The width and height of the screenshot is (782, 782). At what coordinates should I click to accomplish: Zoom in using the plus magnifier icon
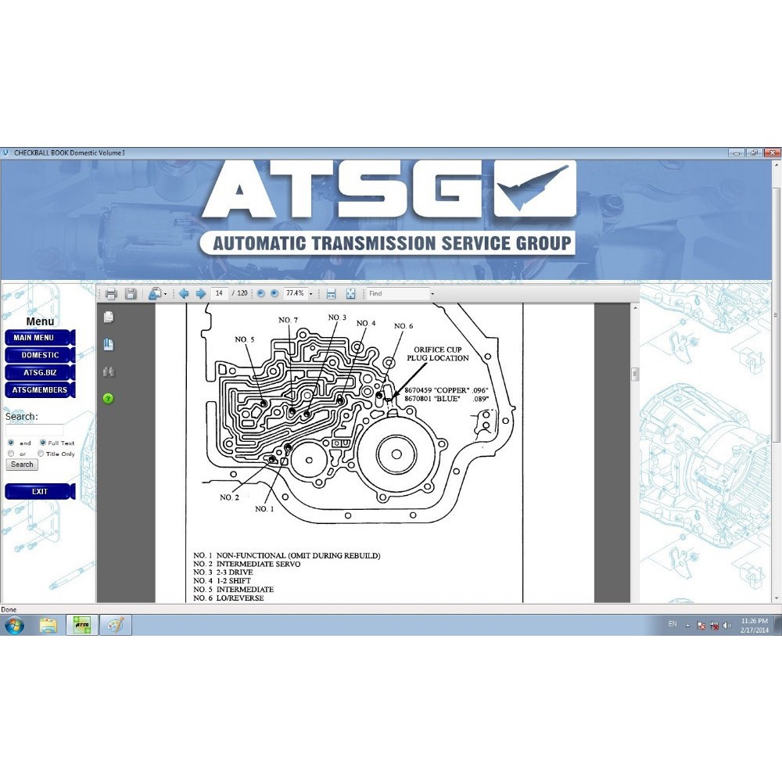274,293
